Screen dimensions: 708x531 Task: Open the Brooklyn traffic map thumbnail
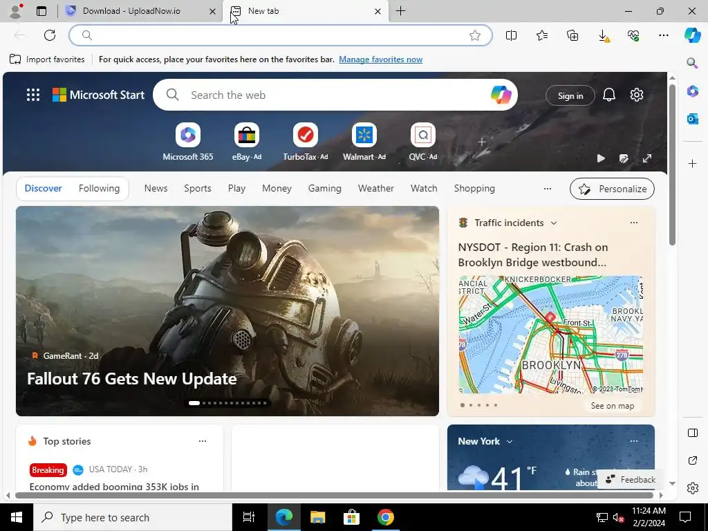tap(550, 334)
